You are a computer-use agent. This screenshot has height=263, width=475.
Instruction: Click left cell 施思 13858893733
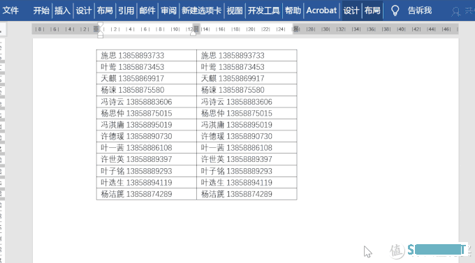point(147,55)
